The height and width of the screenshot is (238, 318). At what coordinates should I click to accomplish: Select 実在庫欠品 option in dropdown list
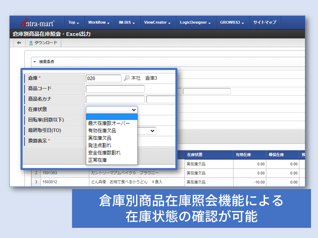[100, 138]
